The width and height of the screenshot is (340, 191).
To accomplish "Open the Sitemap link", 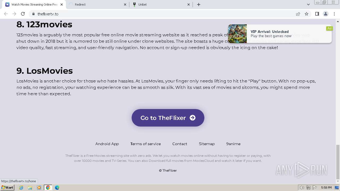I will click(x=207, y=144).
